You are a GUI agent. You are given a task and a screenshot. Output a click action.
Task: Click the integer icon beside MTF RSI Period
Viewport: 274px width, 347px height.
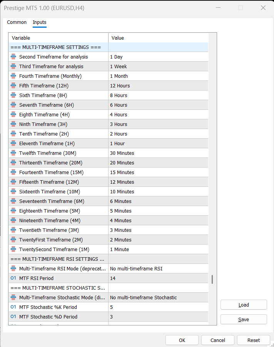pyautogui.click(x=13, y=278)
